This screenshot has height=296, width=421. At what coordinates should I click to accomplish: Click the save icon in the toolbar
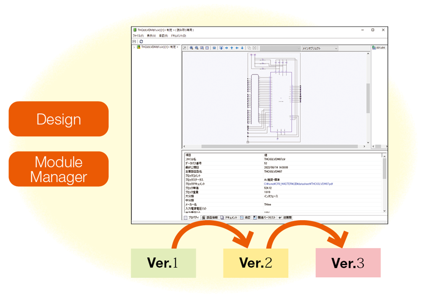coord(135,41)
